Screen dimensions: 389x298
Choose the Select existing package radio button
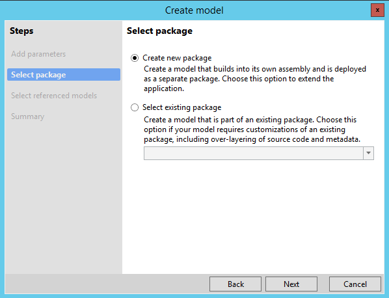coord(135,107)
